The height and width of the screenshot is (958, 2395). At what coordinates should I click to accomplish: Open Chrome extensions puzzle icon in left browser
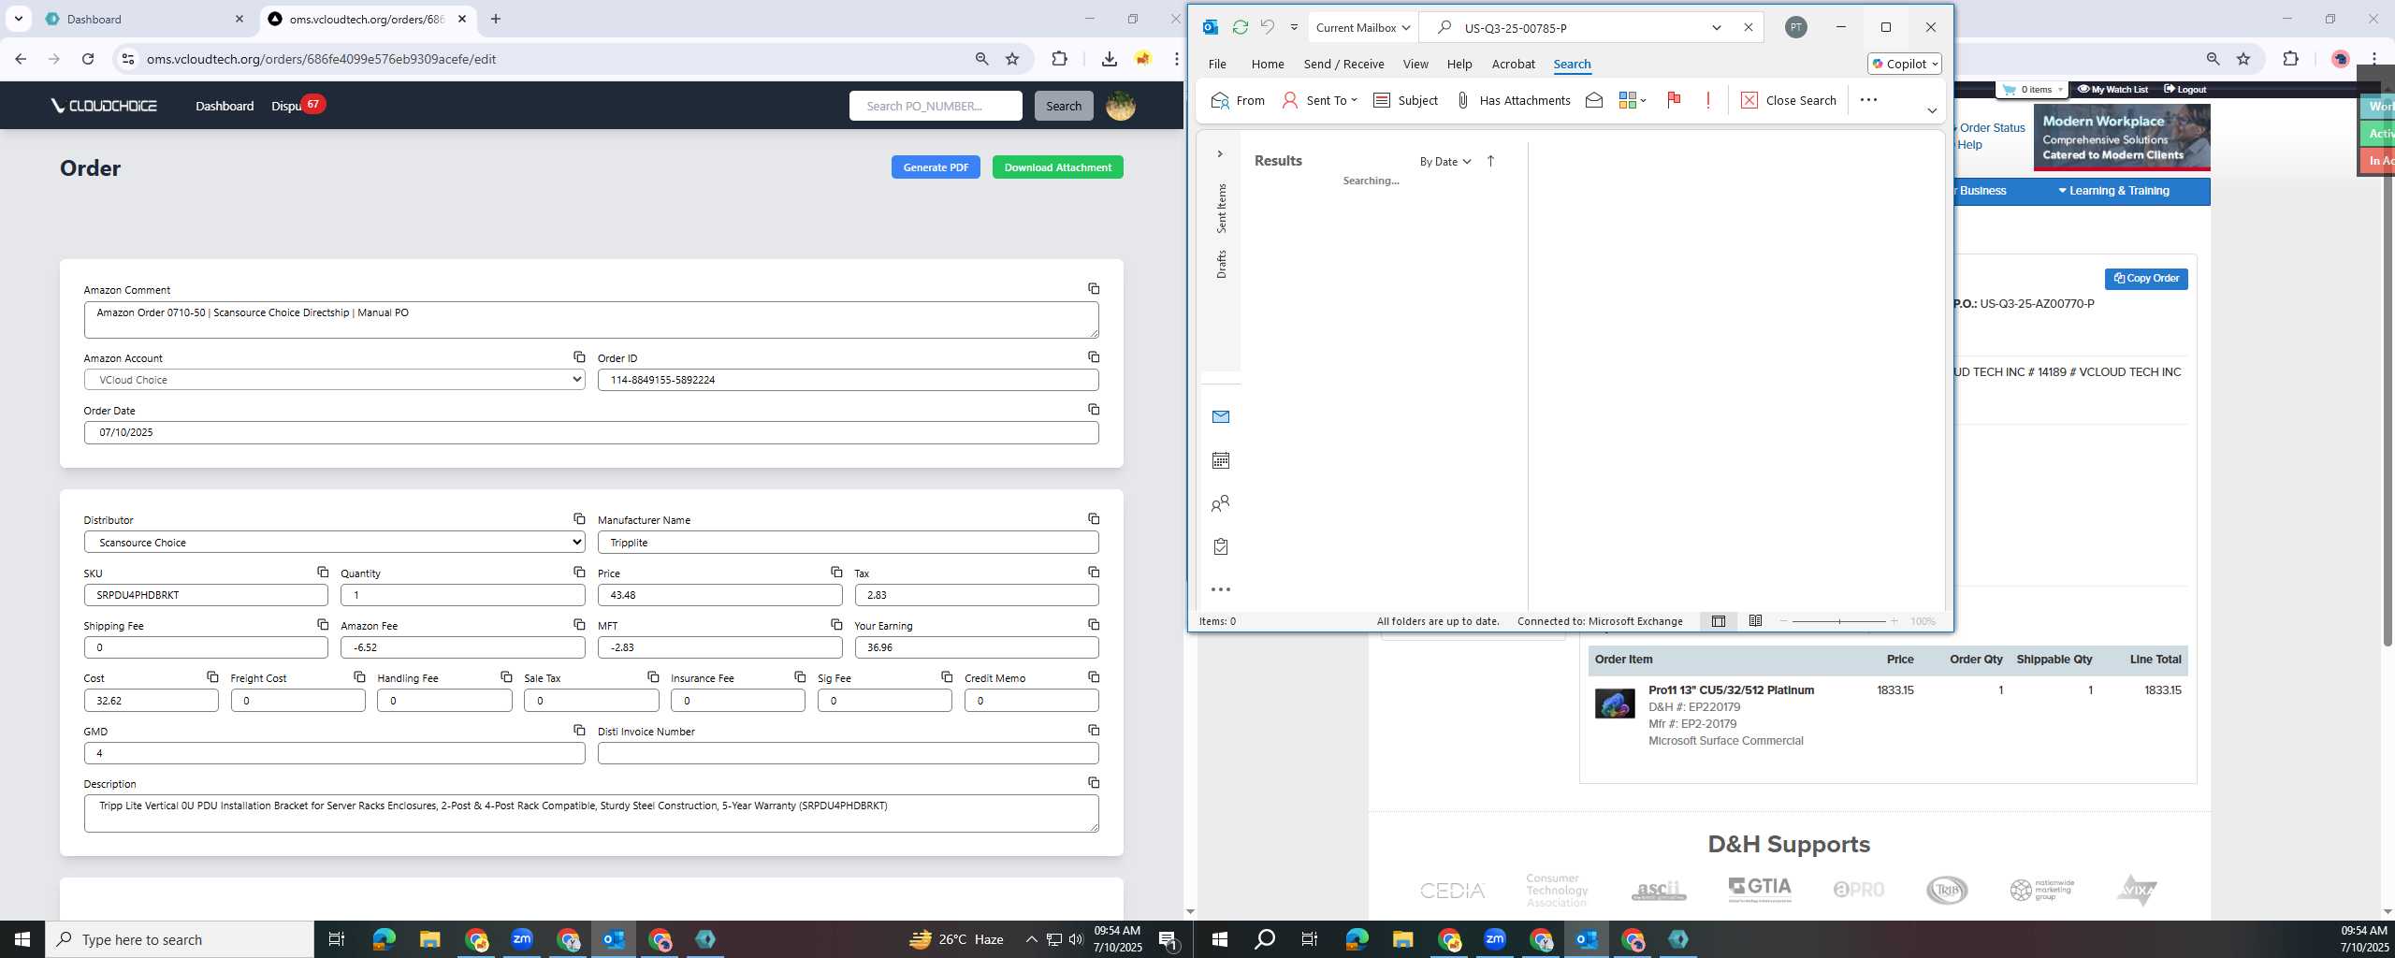pyautogui.click(x=1059, y=59)
